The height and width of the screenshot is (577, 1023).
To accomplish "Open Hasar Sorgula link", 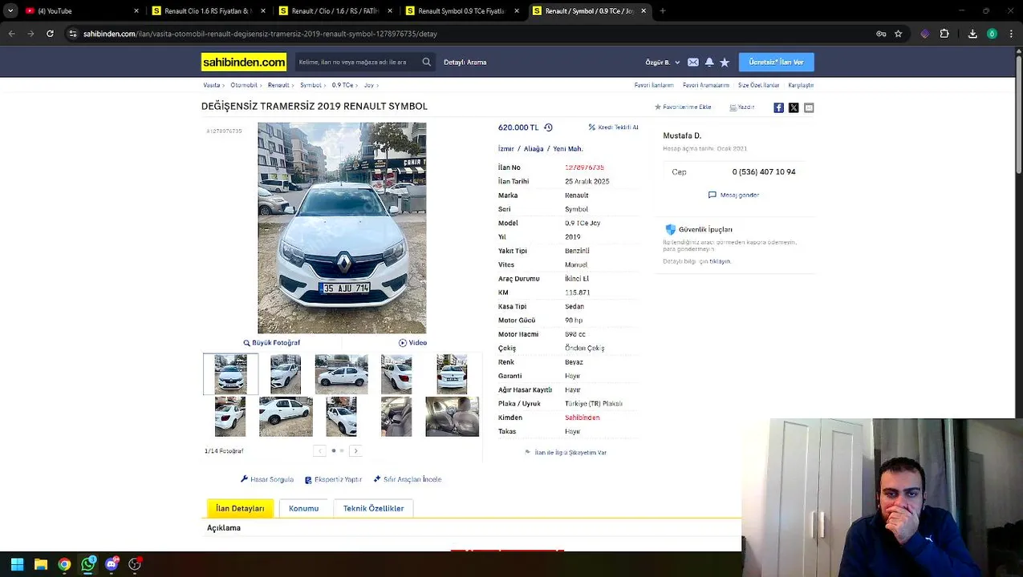I will point(267,479).
